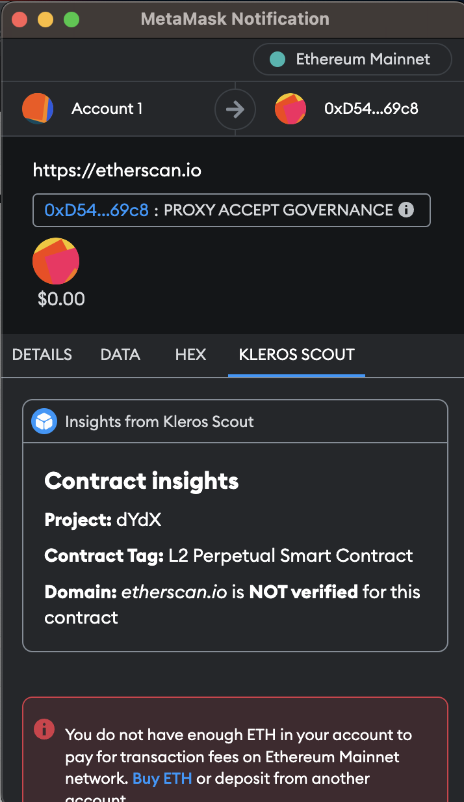Follow the Buy ETH link

point(162,779)
